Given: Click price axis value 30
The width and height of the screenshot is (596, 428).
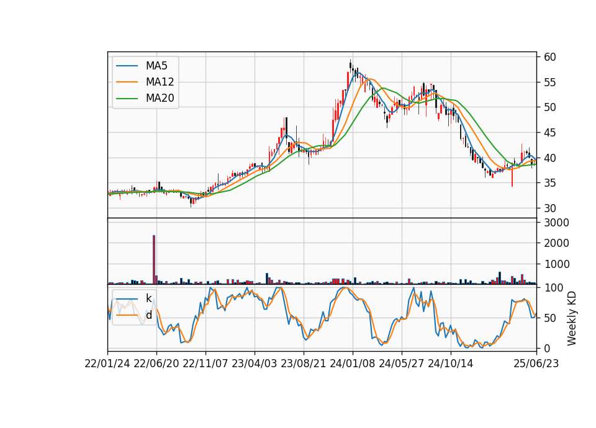Looking at the screenshot, I should [x=550, y=208].
